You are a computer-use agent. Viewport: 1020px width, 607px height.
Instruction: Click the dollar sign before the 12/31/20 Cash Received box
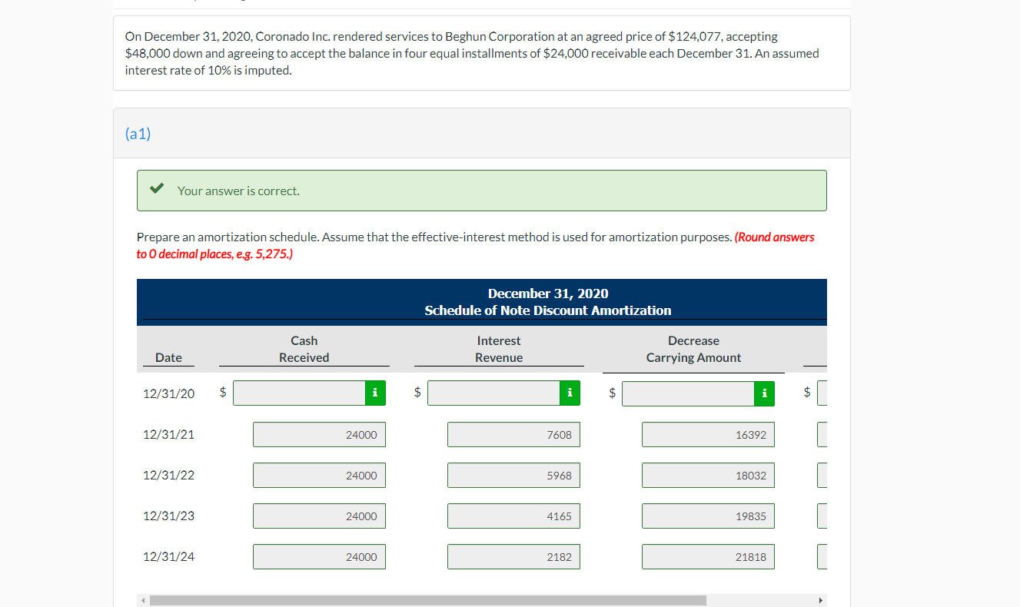(x=222, y=393)
